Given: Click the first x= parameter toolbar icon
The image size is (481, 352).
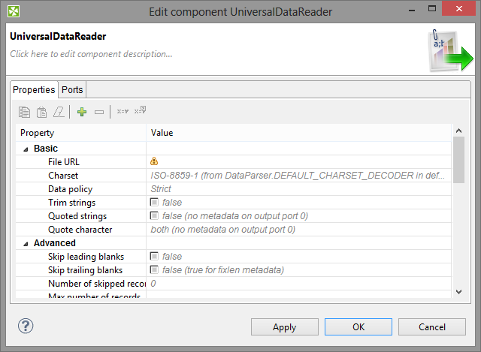Looking at the screenshot, I should (x=123, y=112).
